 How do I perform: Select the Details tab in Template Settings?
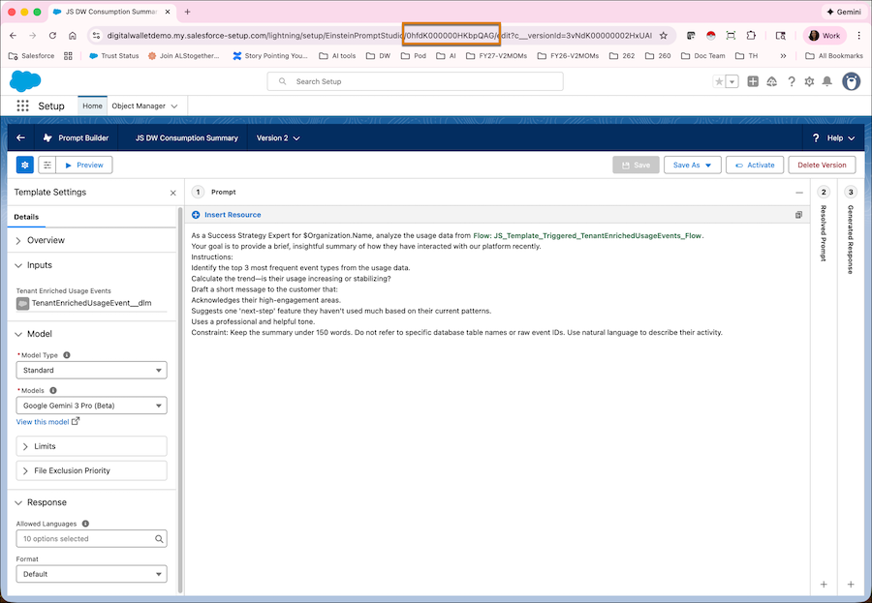pyautogui.click(x=26, y=217)
